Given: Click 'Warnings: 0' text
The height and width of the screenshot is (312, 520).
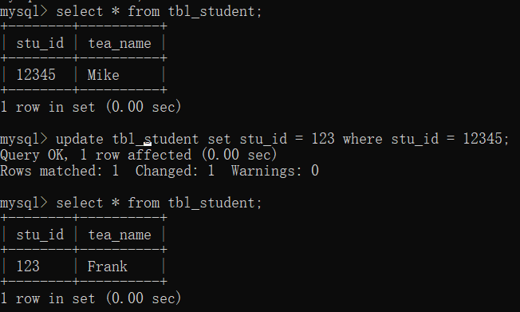Looking at the screenshot, I should [275, 171].
